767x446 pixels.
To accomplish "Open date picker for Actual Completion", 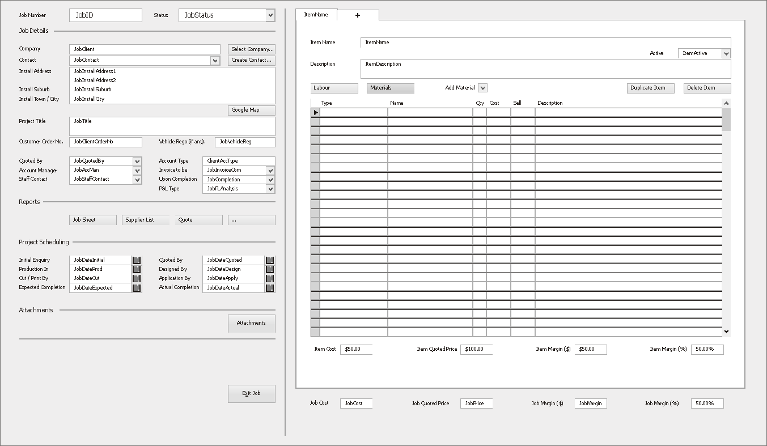I will [x=270, y=288].
